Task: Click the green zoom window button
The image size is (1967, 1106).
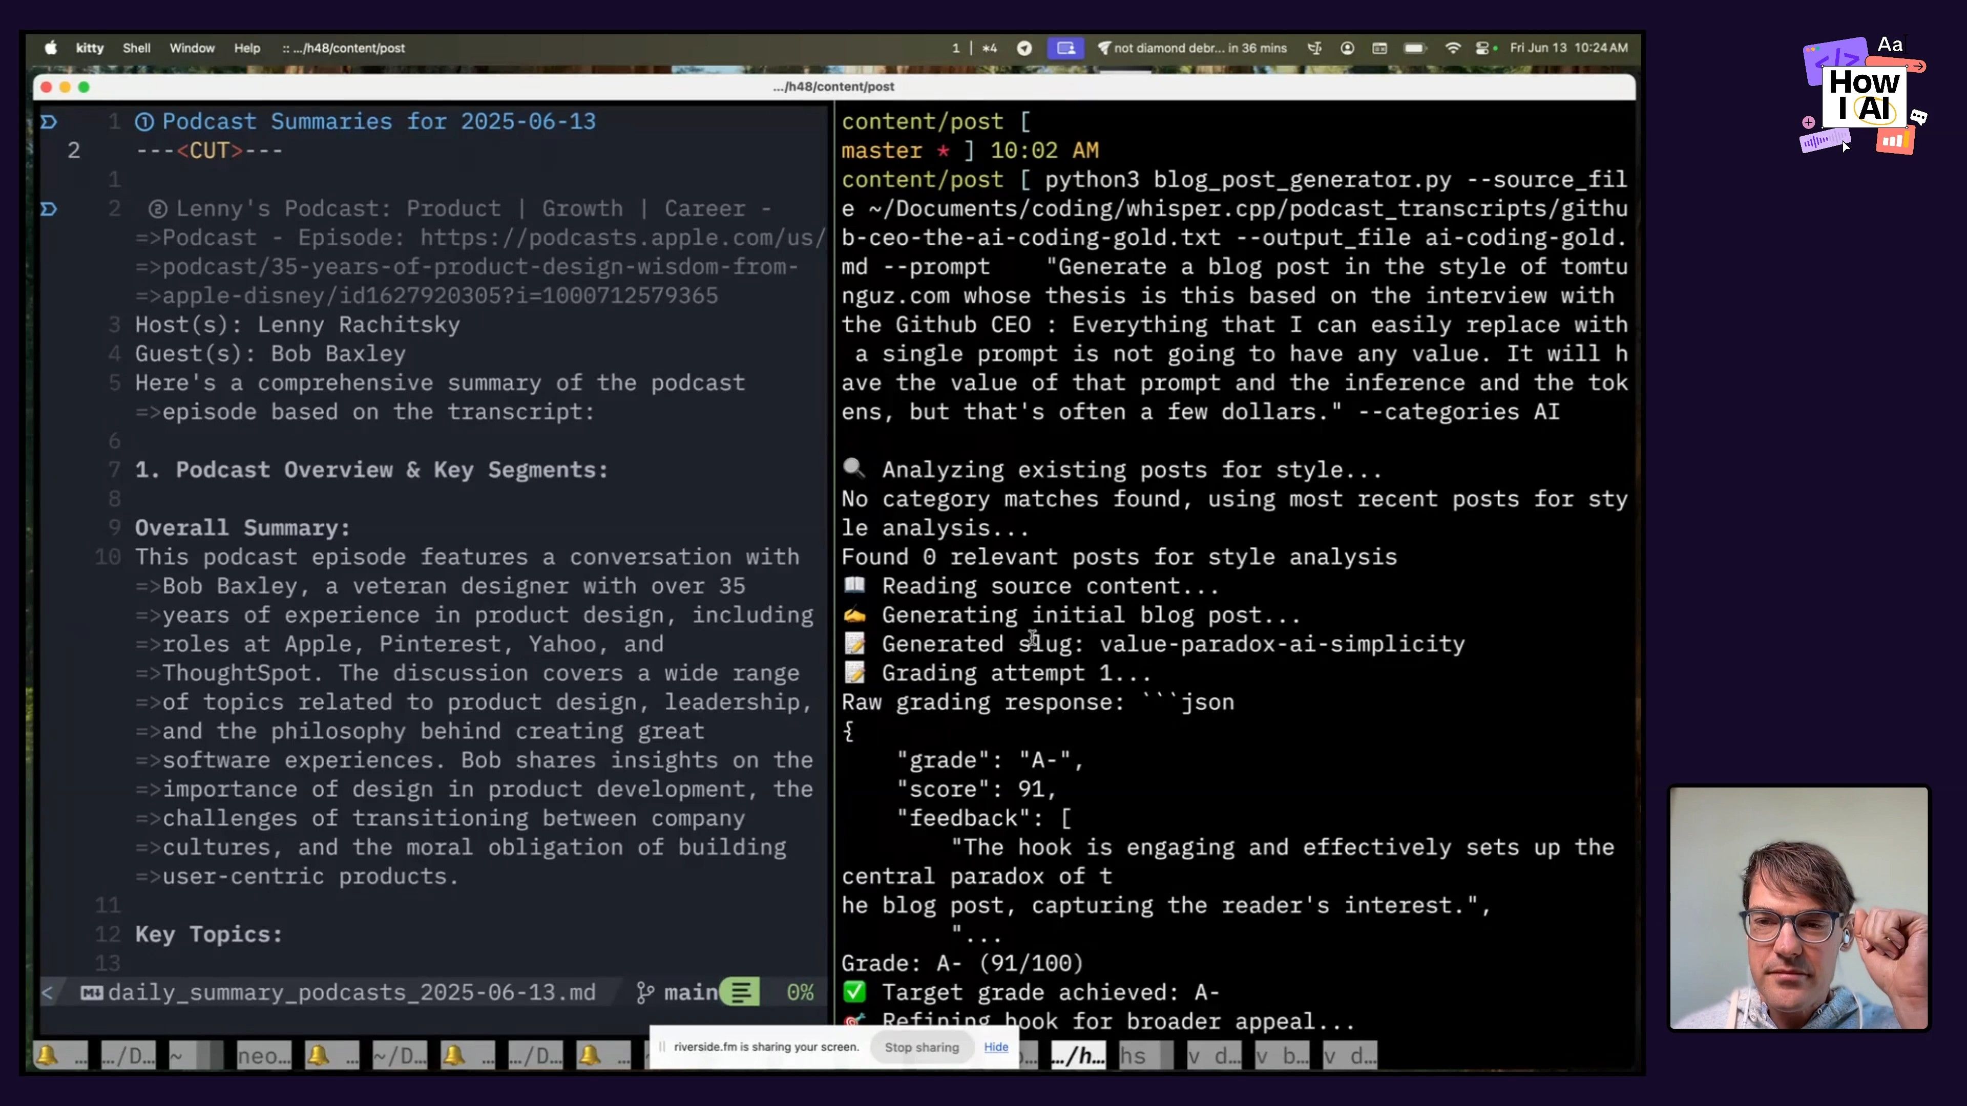Action: tap(84, 87)
